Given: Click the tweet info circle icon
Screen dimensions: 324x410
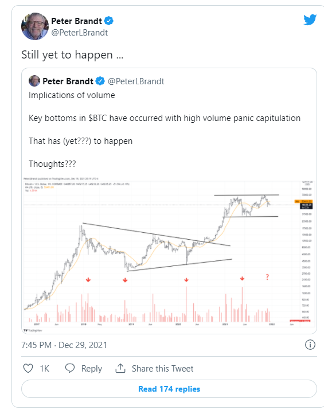Looking at the screenshot, I should 310,345.
